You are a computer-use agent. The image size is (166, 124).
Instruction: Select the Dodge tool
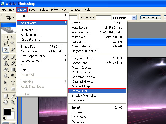click(x=13, y=75)
